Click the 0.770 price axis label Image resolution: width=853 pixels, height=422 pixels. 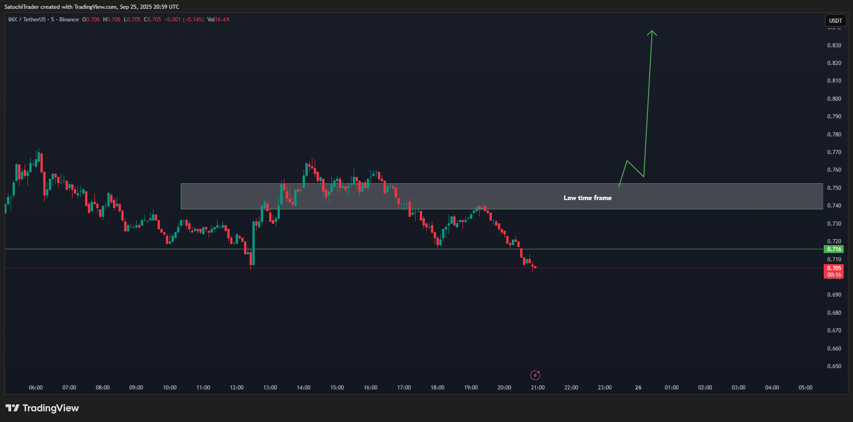[x=834, y=152]
